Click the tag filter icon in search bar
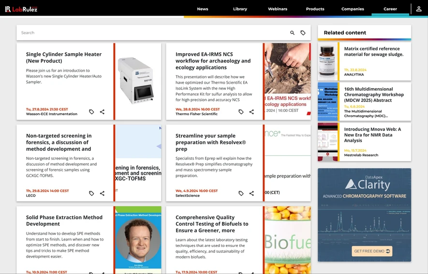428x274 pixels. tap(303, 33)
